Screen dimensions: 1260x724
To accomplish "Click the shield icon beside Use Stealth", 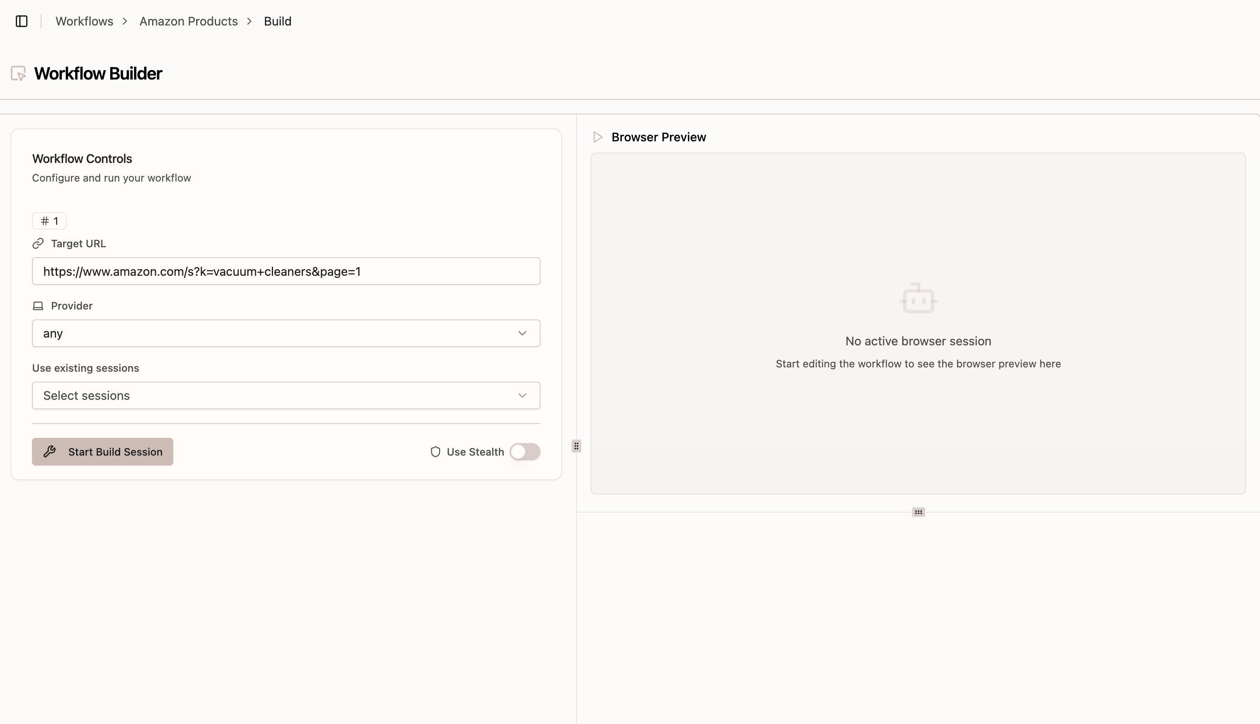I will tap(436, 452).
